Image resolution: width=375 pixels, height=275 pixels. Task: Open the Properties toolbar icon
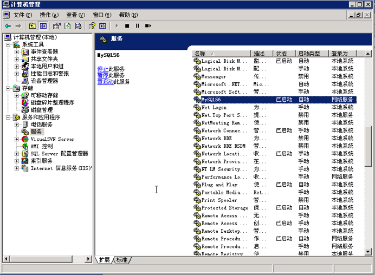pos(56,26)
